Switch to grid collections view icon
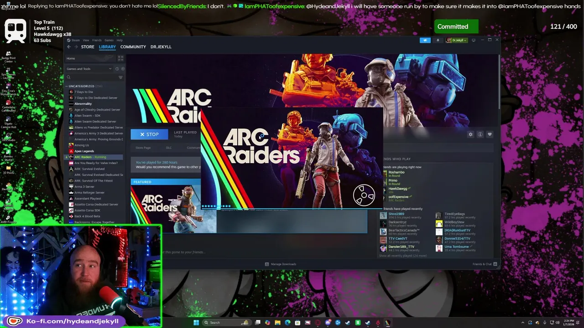 (120, 58)
